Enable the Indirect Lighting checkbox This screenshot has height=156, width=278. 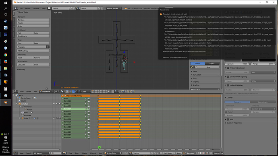click(228, 85)
